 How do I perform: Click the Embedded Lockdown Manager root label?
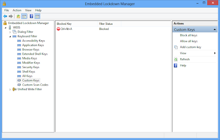[29, 23]
